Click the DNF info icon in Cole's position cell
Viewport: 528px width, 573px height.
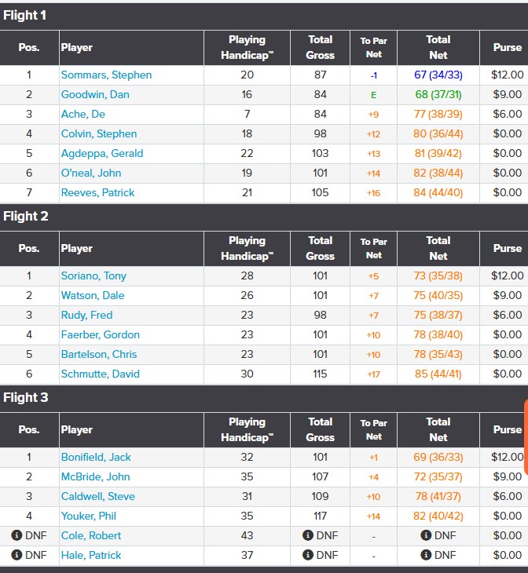pos(16,535)
